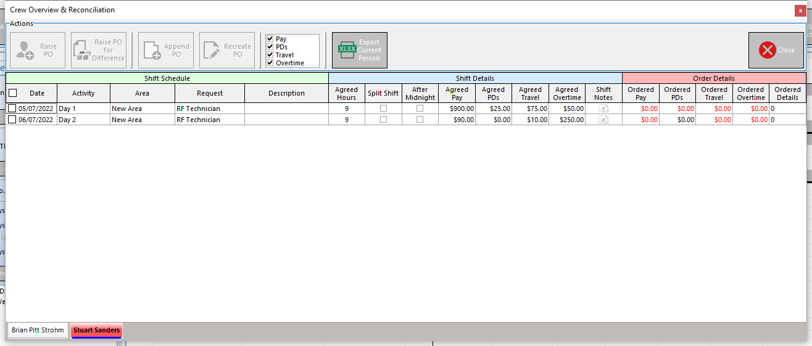Image resolution: width=812 pixels, height=346 pixels.
Task: Disable the Overtime checkbox
Action: pyautogui.click(x=270, y=63)
